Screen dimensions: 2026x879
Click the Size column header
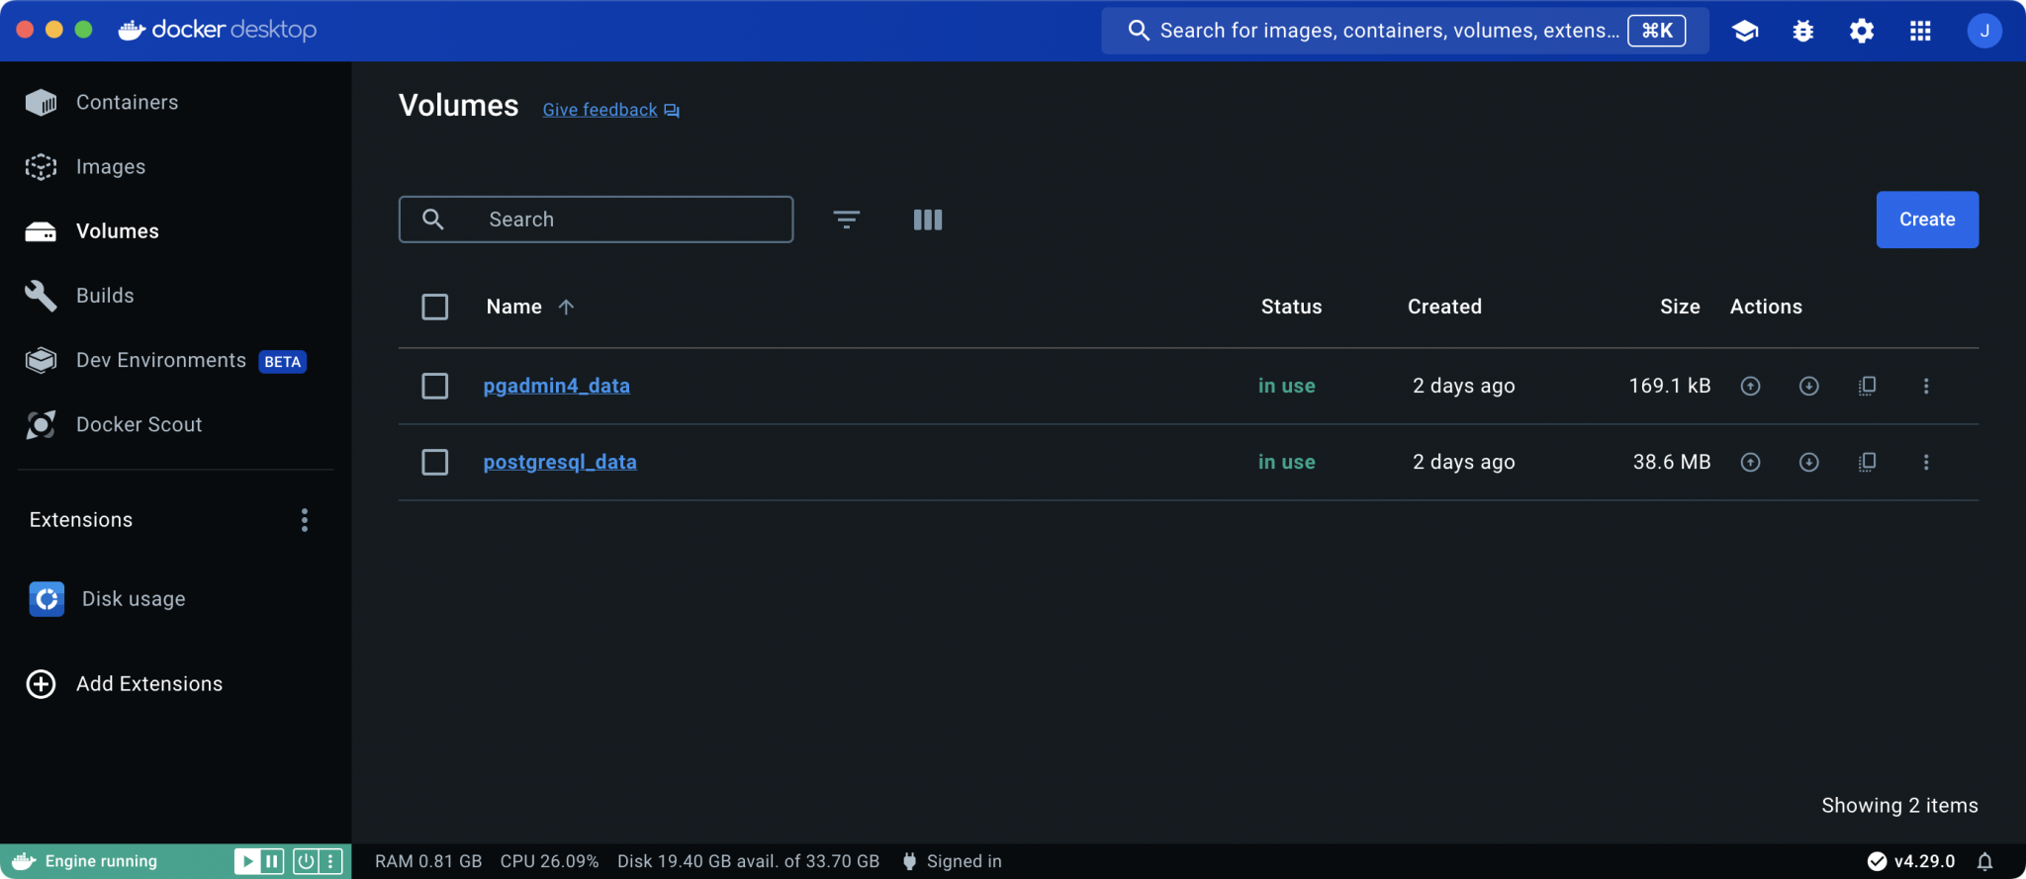point(1680,307)
